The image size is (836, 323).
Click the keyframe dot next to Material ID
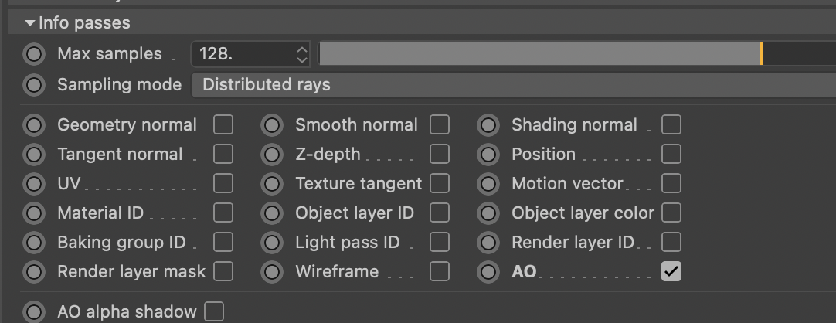pos(34,213)
